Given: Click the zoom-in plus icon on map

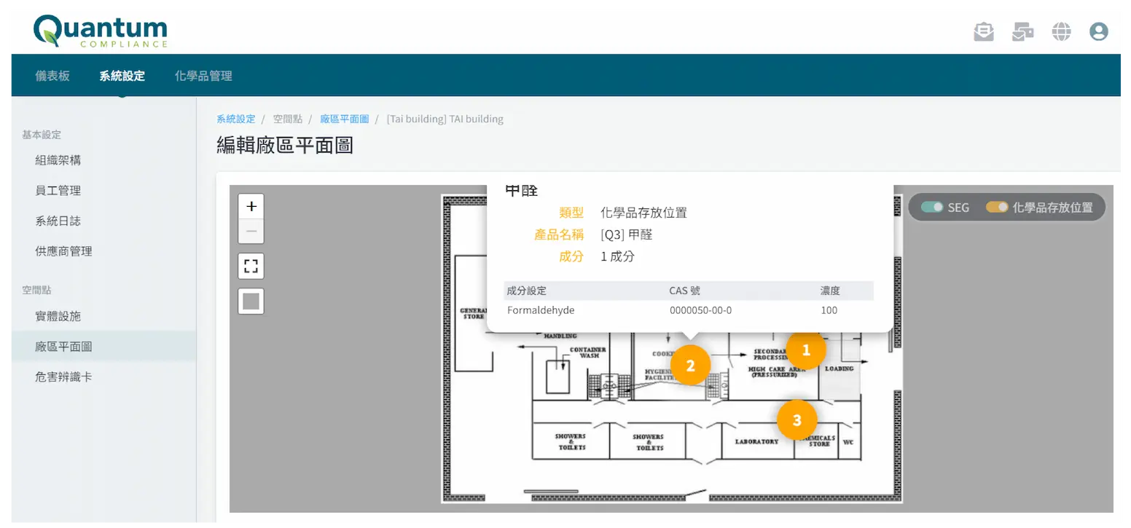Looking at the screenshot, I should click(x=251, y=206).
